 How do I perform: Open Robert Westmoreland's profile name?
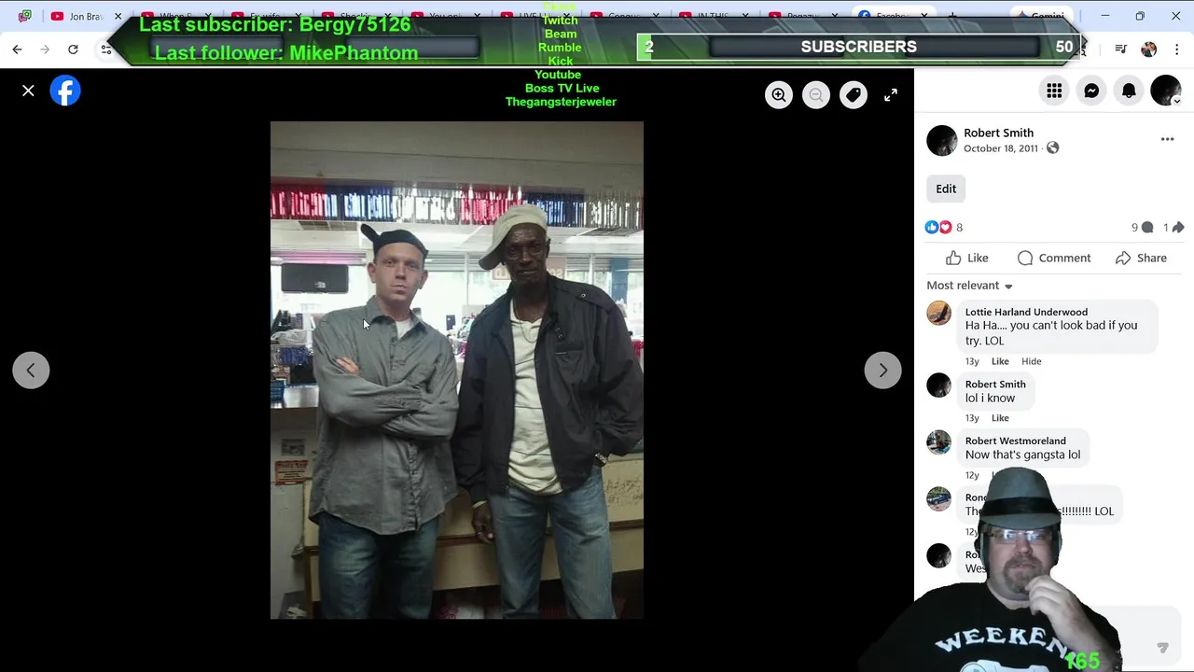[1015, 441]
